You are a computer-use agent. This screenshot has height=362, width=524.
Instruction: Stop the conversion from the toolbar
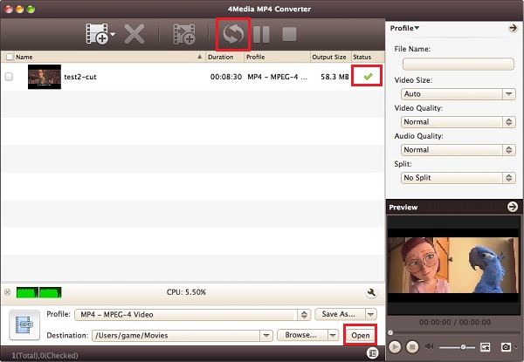289,35
